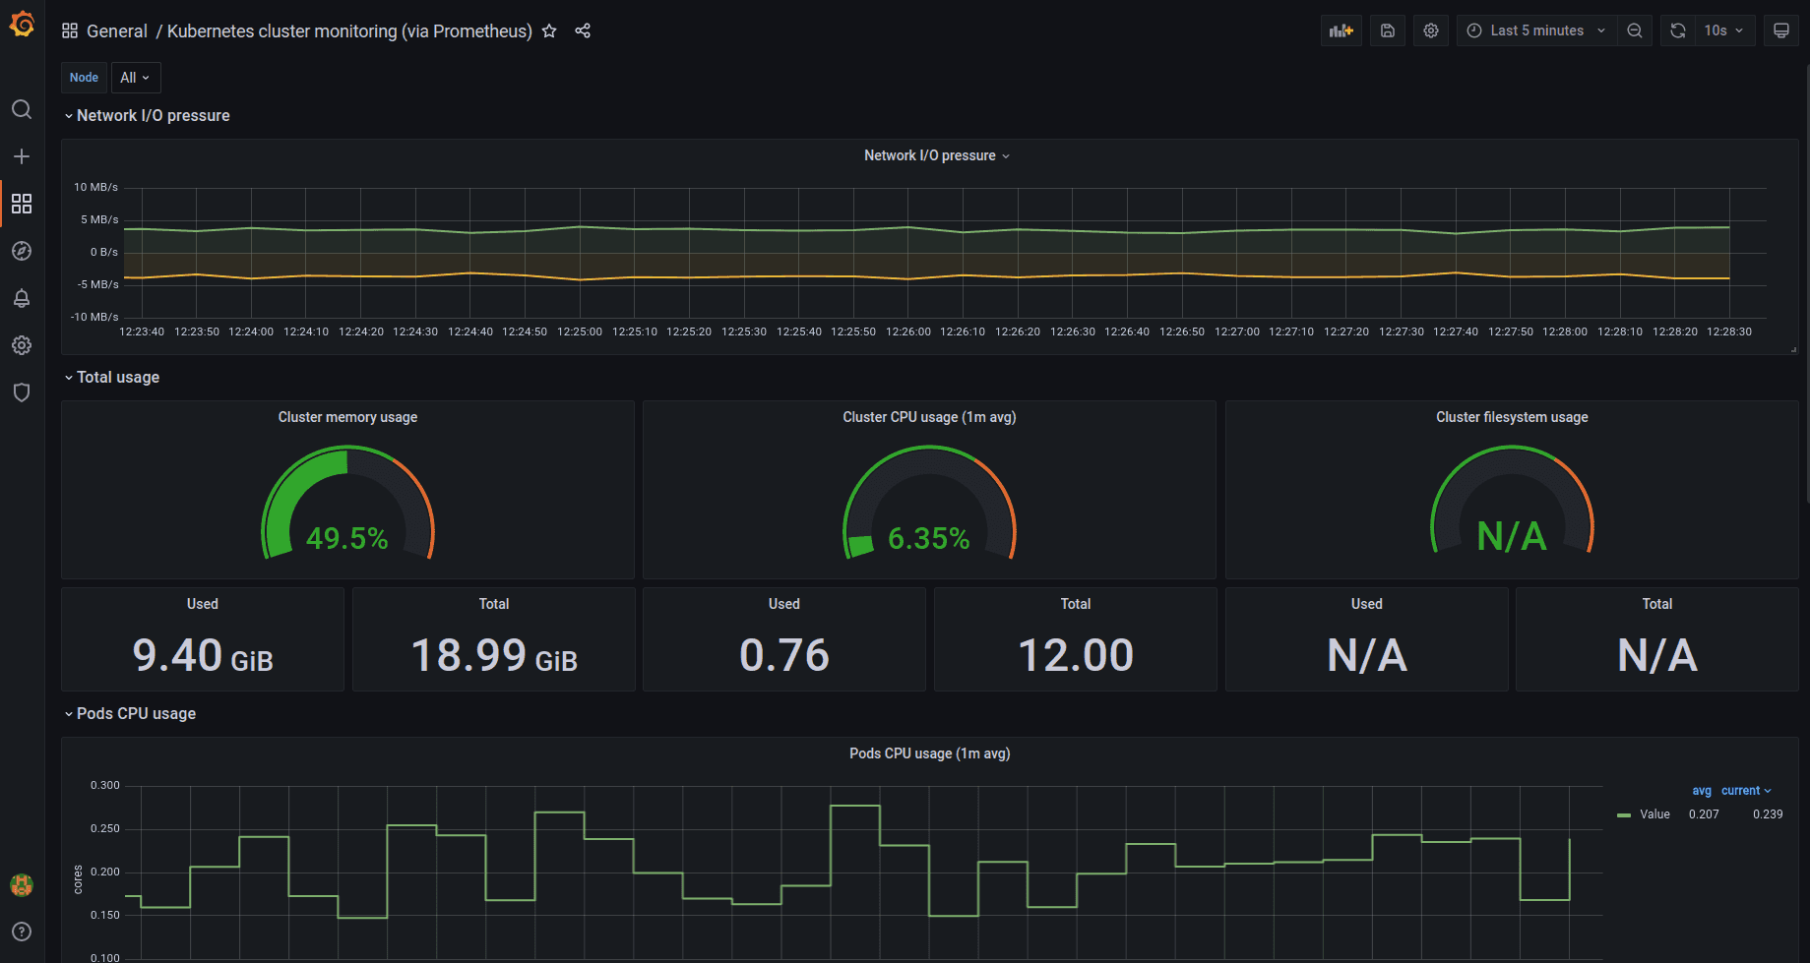Save dashboard using the disk icon

(1388, 30)
